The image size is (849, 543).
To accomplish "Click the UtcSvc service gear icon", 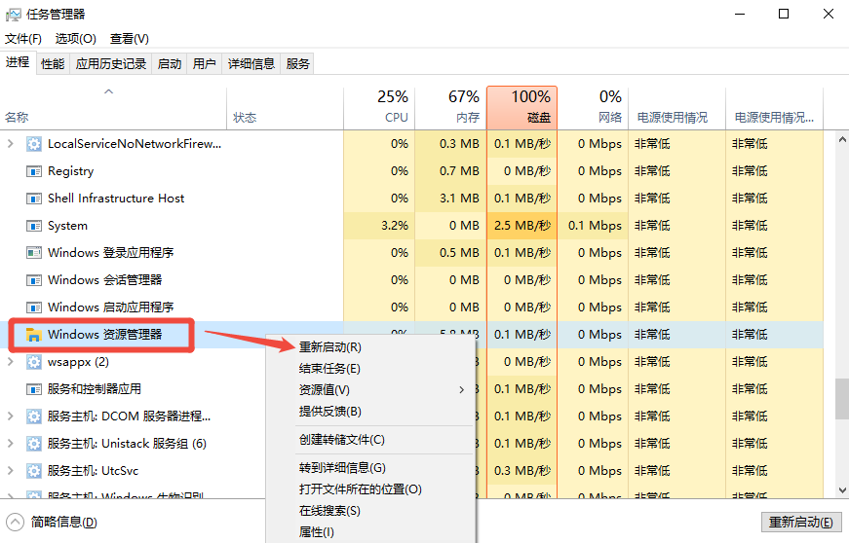I will click(33, 471).
